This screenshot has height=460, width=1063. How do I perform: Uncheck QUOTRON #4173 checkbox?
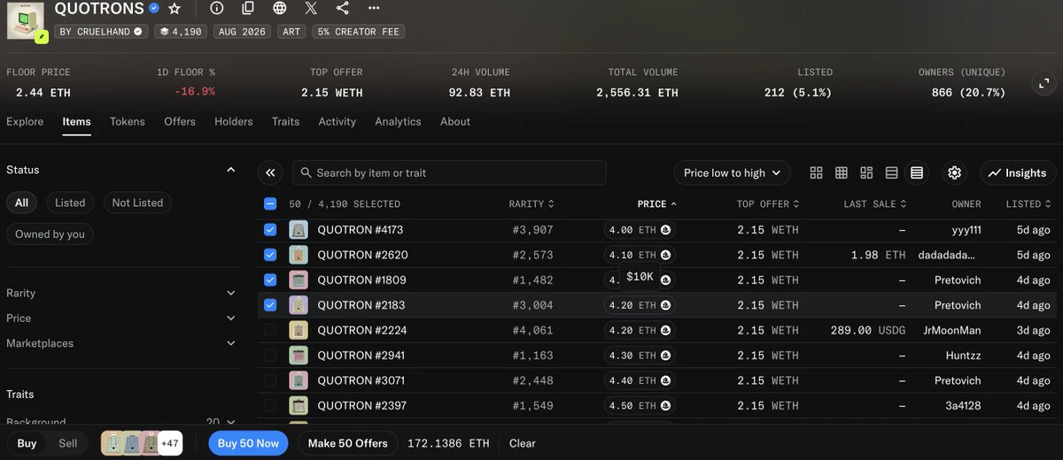click(270, 229)
